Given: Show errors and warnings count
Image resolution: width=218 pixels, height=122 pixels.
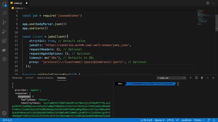Looking at the screenshot, I should tap(7, 120).
